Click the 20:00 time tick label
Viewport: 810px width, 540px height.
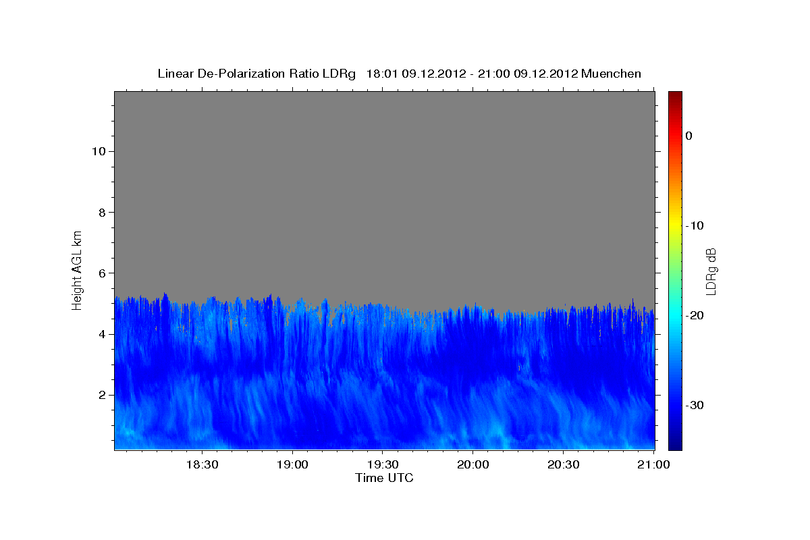coord(473,465)
